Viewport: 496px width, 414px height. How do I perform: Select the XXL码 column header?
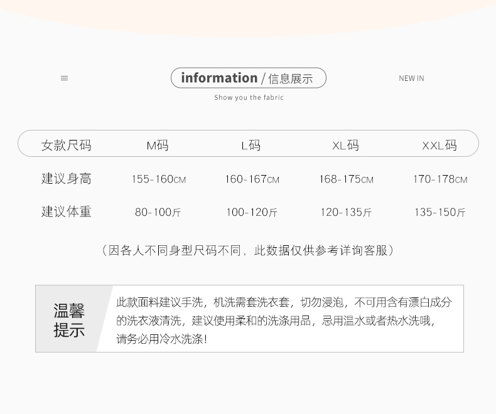point(439,145)
